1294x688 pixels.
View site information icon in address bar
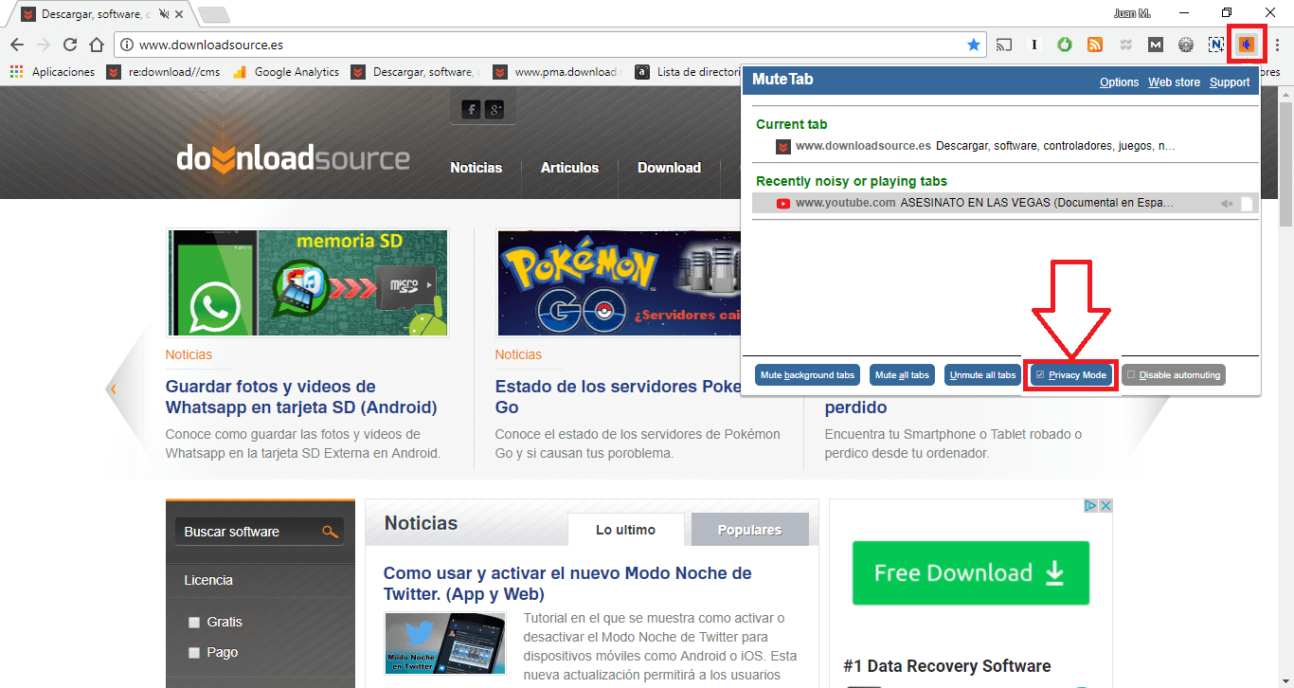[x=127, y=45]
